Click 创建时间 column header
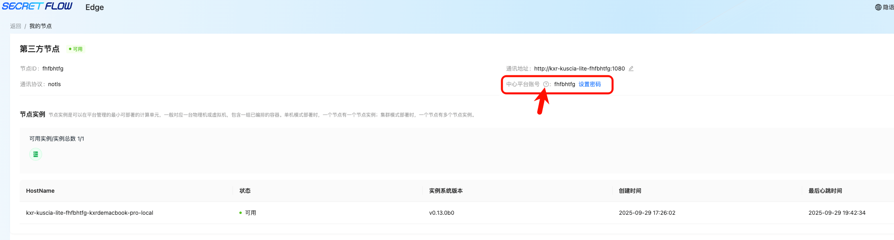This screenshot has height=240, width=894. [x=630, y=191]
